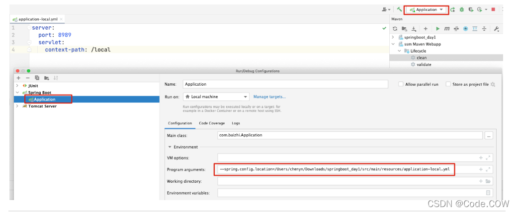
Task: Click expand icon in Program arguments field
Action: [488, 169]
